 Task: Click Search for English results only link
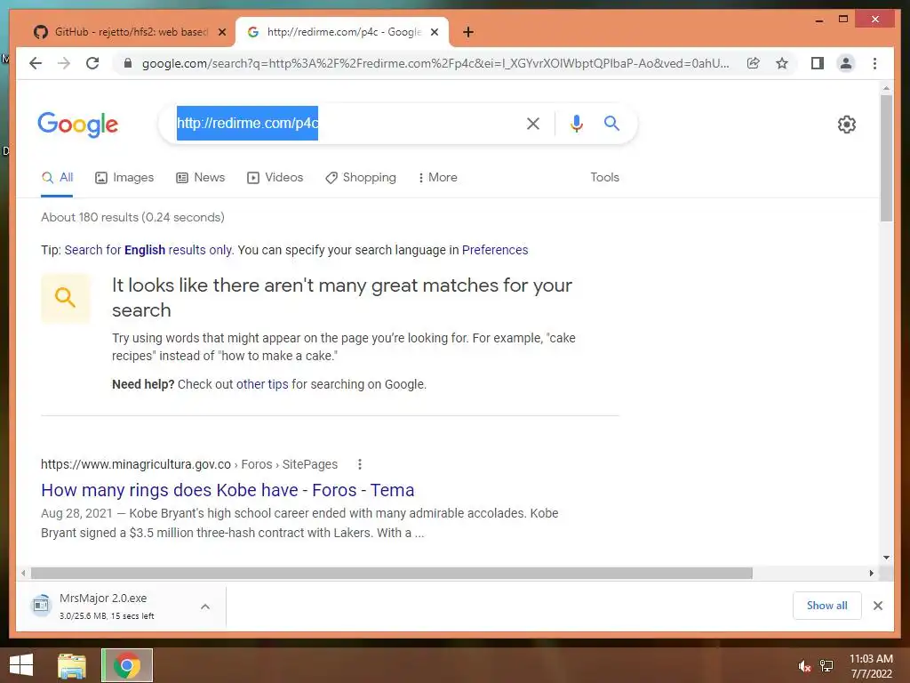click(148, 250)
